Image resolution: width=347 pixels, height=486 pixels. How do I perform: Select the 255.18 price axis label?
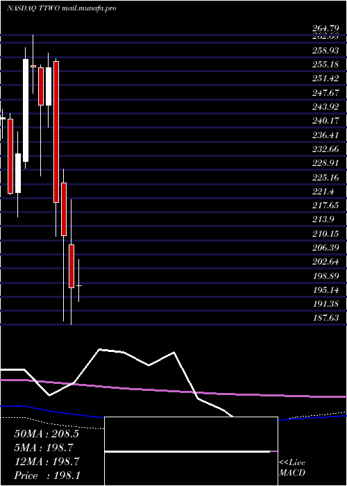click(x=325, y=64)
